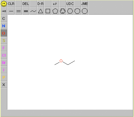Viewport: 134px width, 117px height.
Task: Select Nitrogen atom N in sidebar
Action: point(4,26)
